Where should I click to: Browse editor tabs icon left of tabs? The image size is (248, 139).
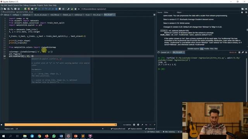[x=2, y=15]
